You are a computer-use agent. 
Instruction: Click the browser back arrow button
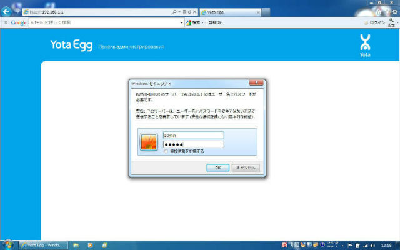tap(8, 11)
